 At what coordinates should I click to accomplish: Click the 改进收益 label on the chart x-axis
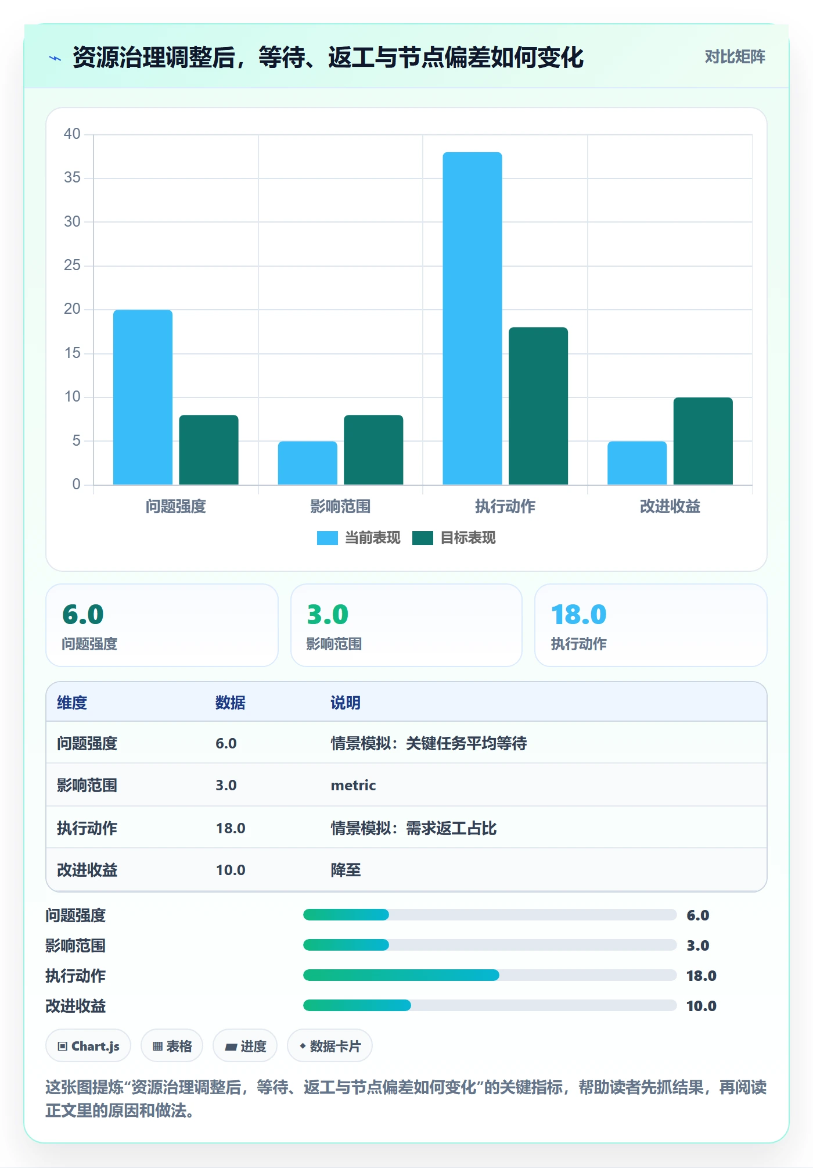(x=670, y=507)
